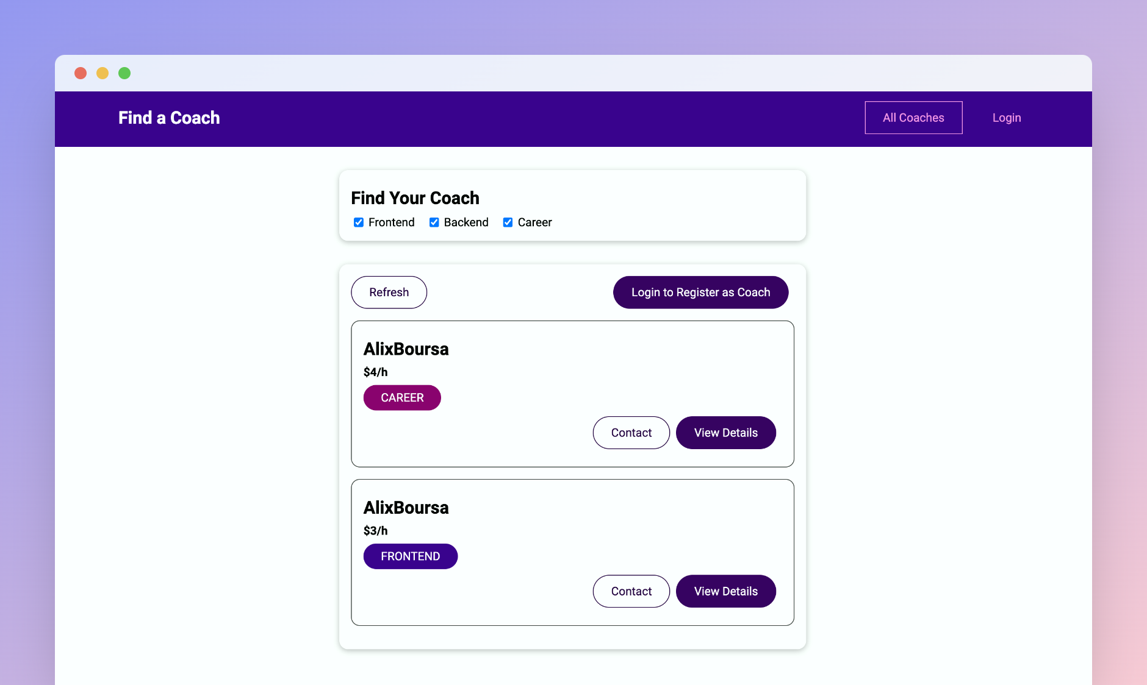1147x685 pixels.
Task: Uncheck the Career filter checkbox
Action: point(508,222)
